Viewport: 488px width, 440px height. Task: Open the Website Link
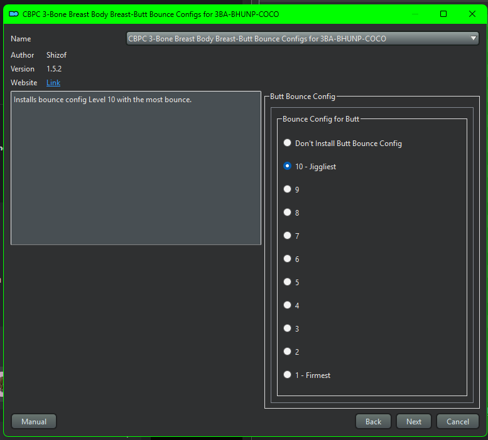coord(53,83)
